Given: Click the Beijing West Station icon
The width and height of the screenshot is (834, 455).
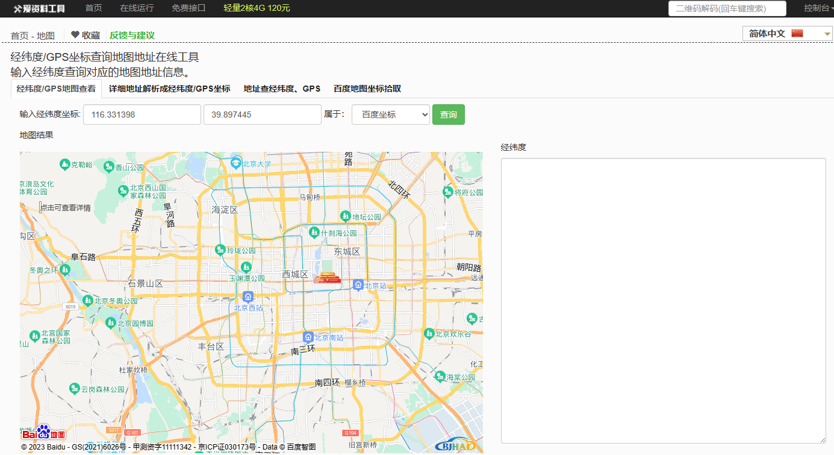Looking at the screenshot, I should (247, 297).
